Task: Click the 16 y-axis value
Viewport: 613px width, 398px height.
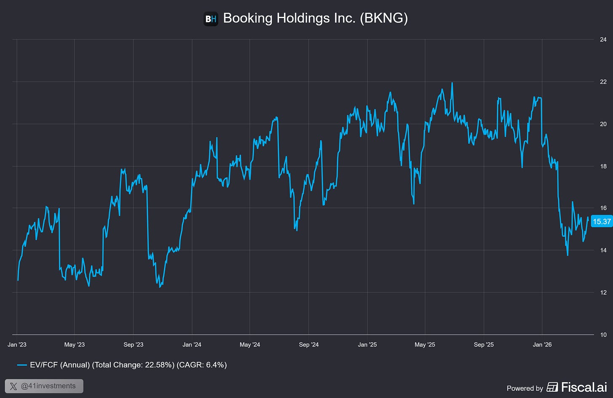Action: tap(603, 208)
